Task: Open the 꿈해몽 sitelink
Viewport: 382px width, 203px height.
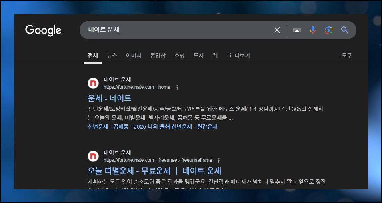Action: [121, 127]
